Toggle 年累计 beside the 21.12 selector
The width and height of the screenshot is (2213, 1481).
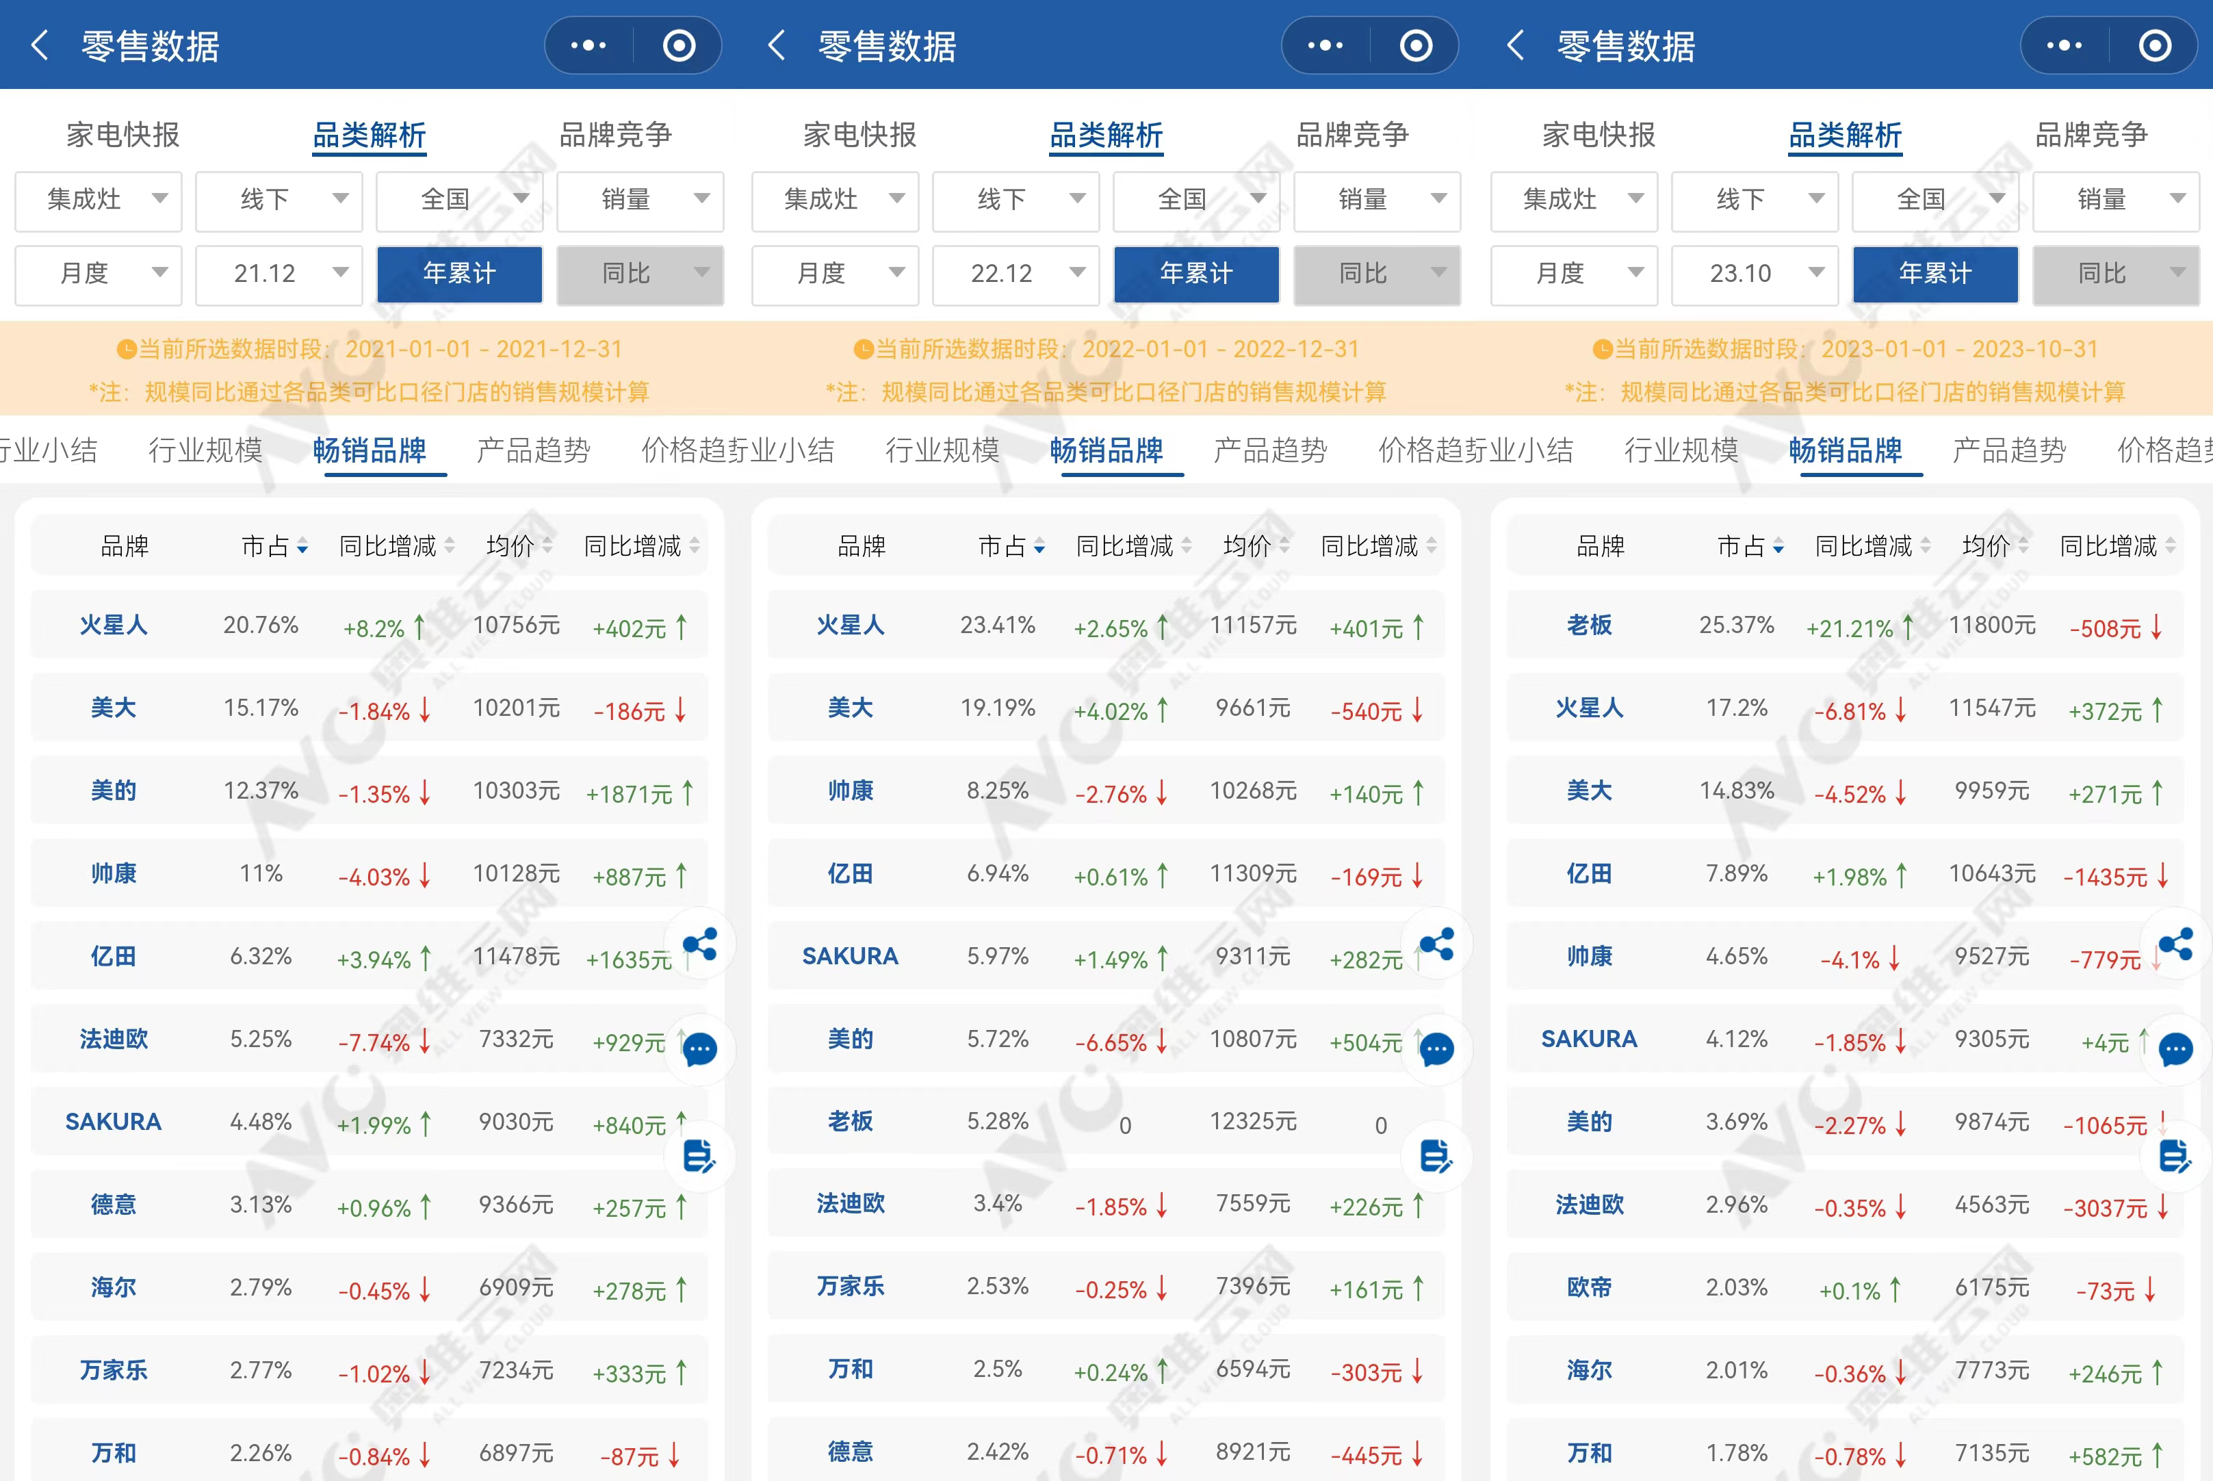click(460, 274)
